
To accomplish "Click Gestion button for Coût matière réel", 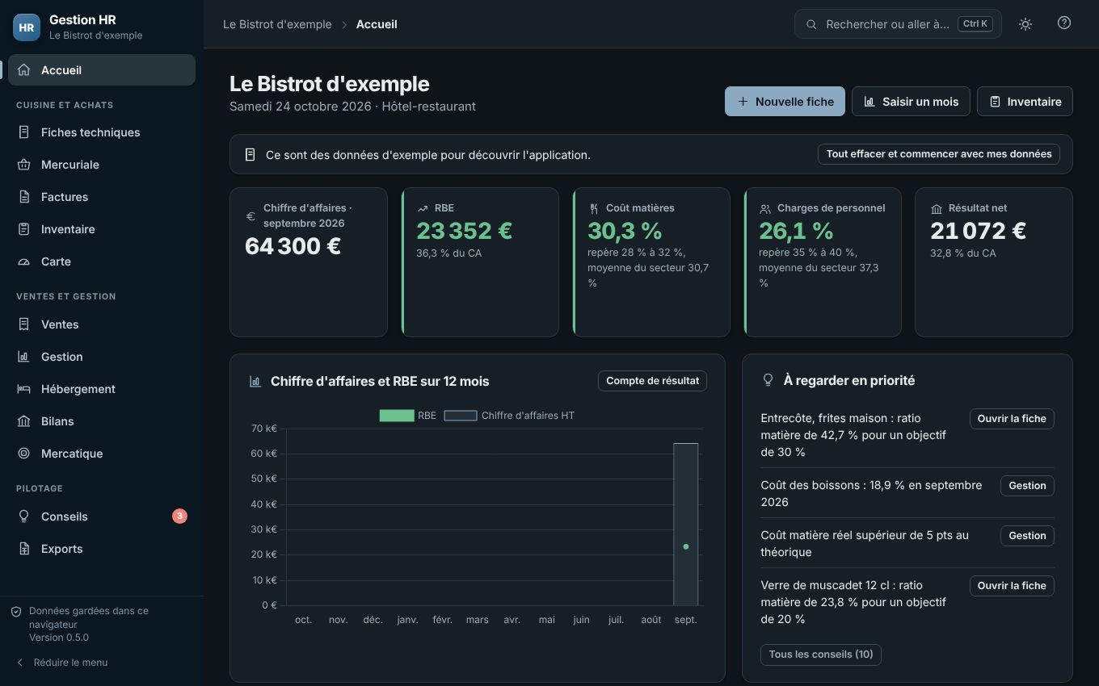I will (x=1027, y=536).
